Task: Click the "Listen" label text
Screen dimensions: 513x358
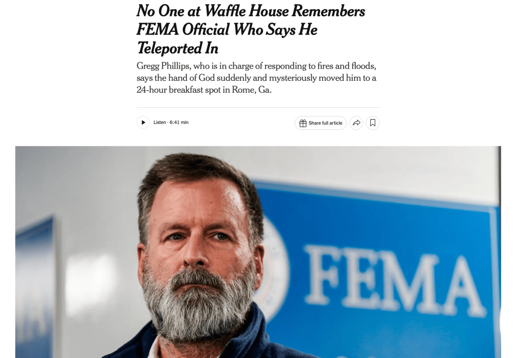Action: (159, 122)
